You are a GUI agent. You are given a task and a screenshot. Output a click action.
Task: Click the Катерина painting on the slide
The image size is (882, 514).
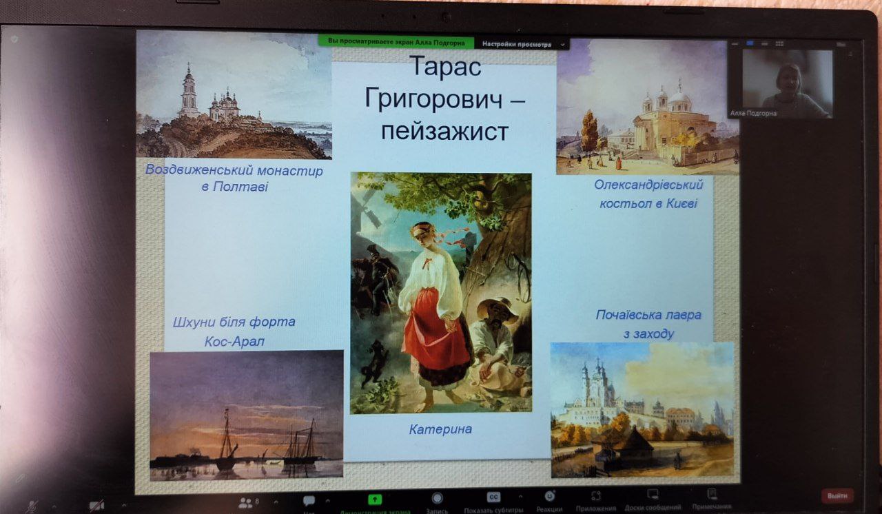pos(441,293)
